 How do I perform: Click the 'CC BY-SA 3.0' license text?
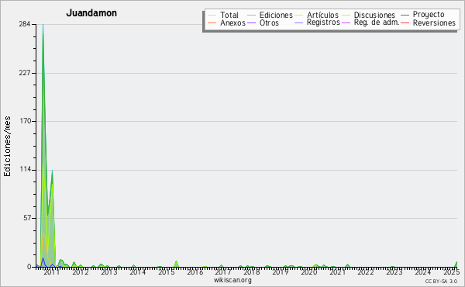click(x=441, y=281)
